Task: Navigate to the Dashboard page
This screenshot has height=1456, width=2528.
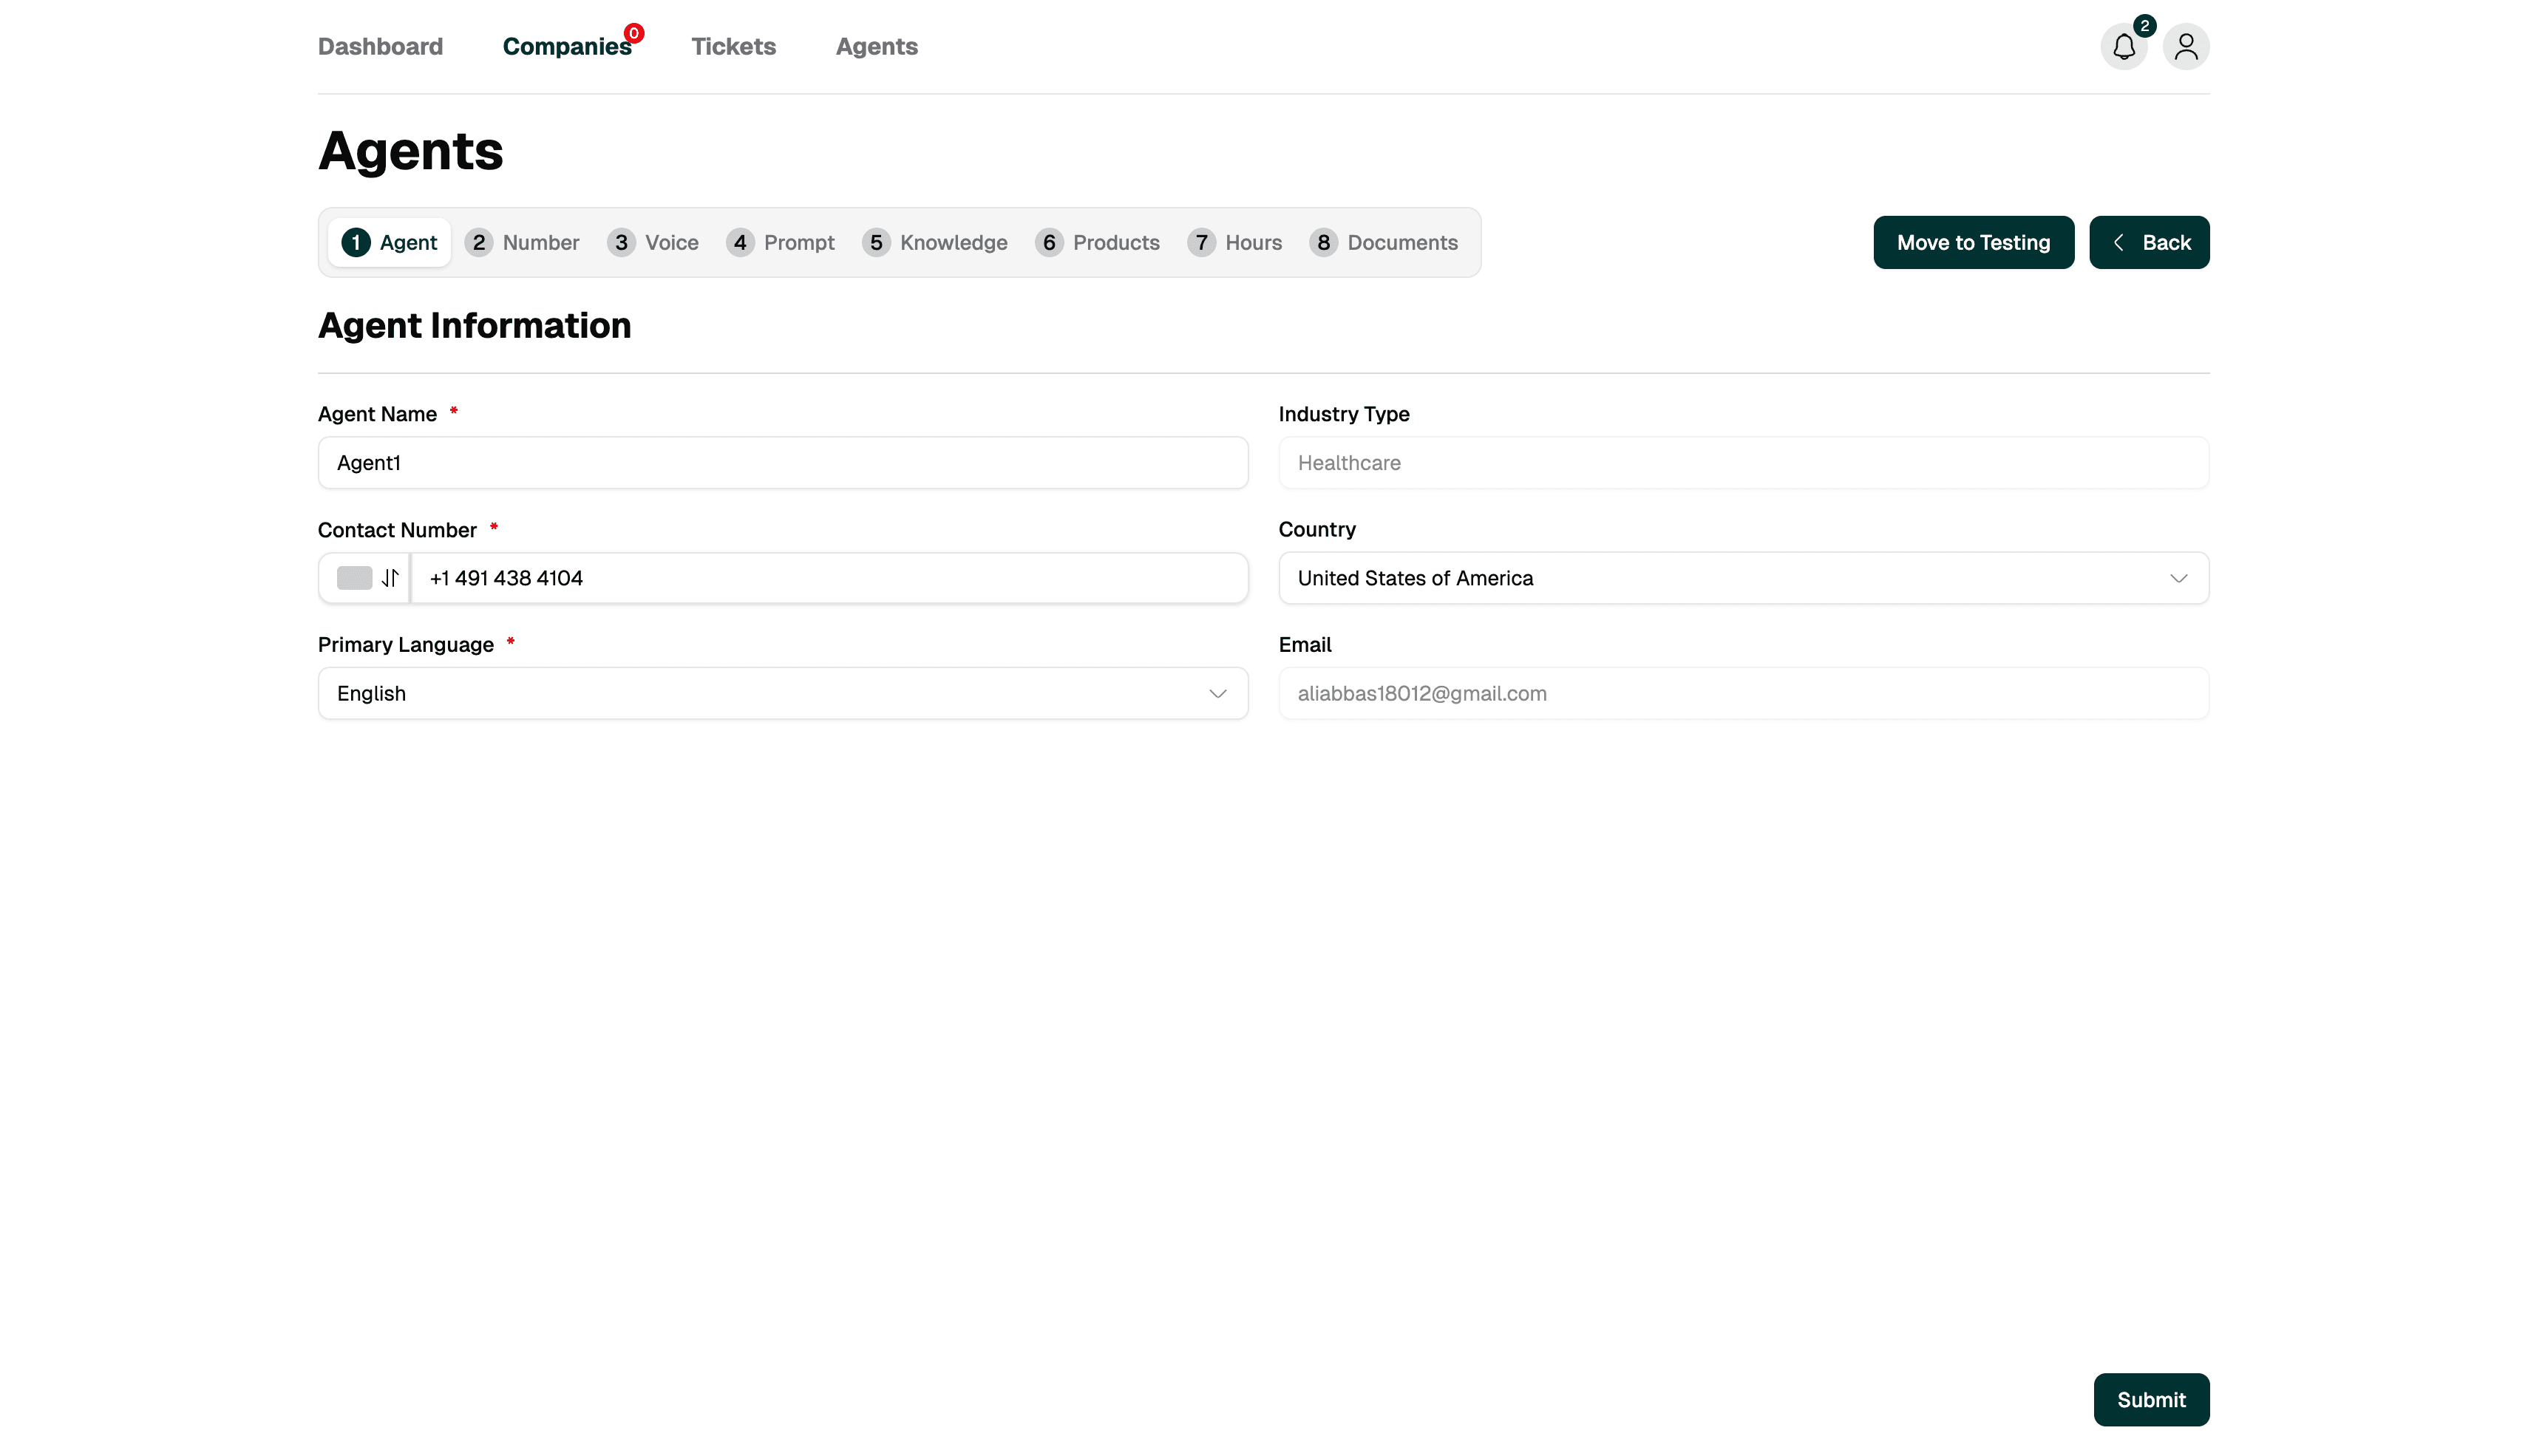Action: click(380, 46)
